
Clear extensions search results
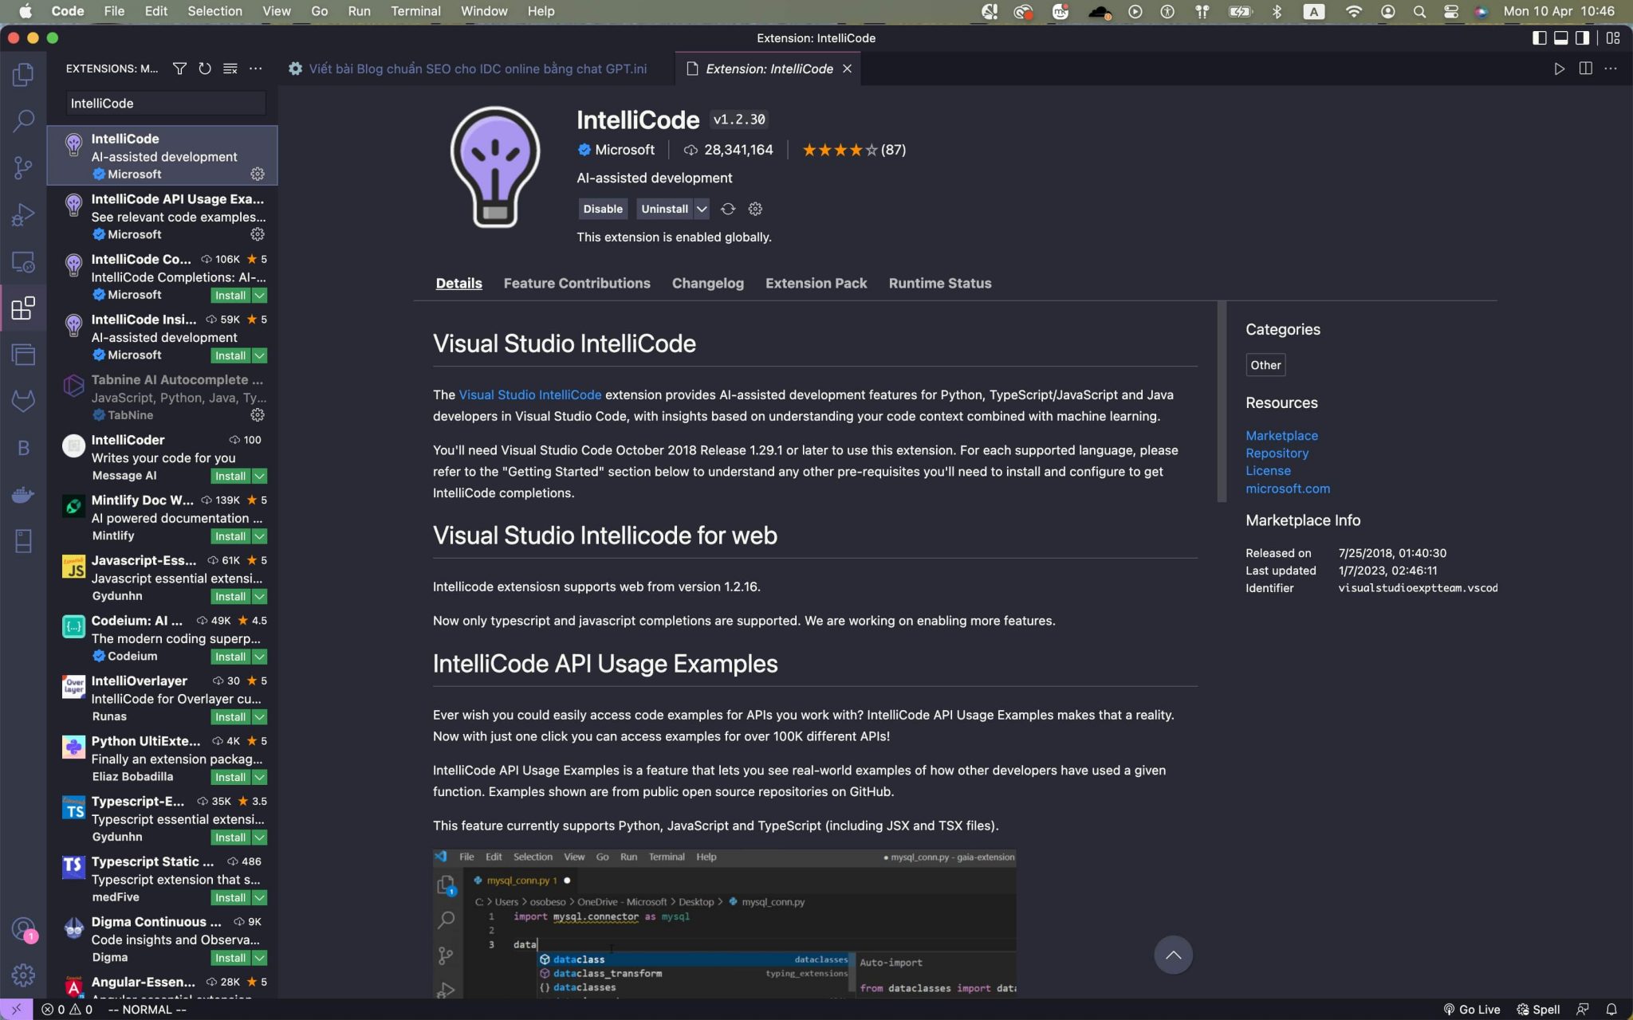coord(230,69)
